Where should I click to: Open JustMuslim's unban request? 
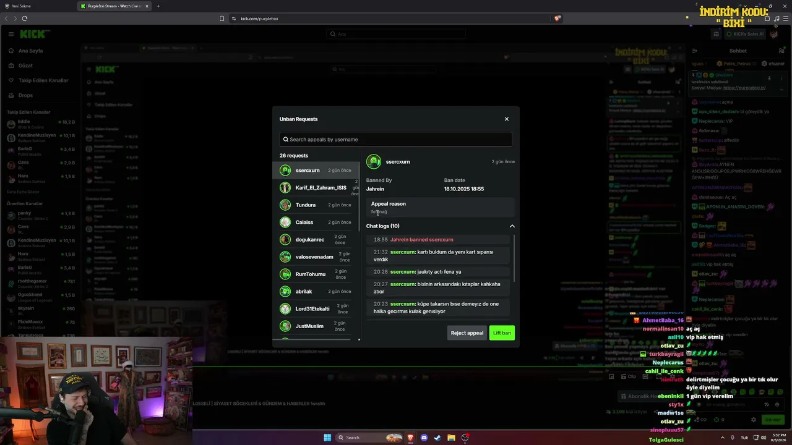click(316, 326)
